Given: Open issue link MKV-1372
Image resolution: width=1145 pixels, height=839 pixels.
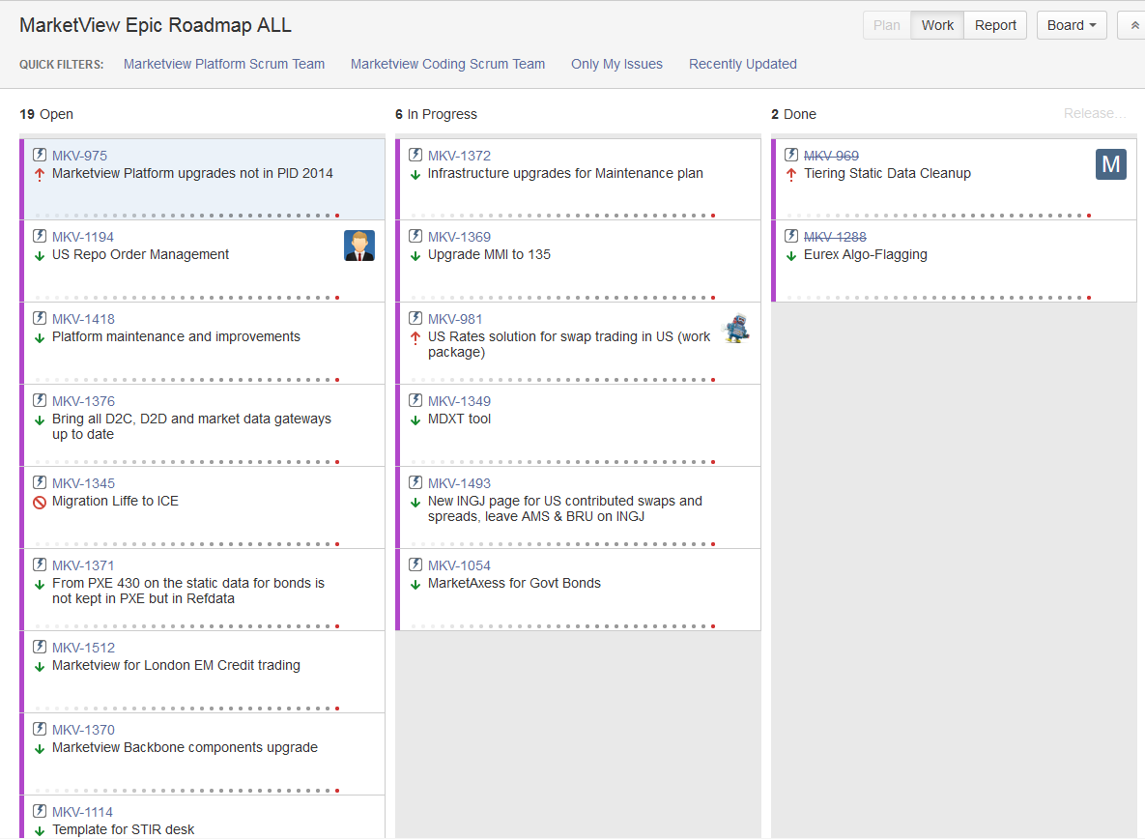Looking at the screenshot, I should click(459, 156).
